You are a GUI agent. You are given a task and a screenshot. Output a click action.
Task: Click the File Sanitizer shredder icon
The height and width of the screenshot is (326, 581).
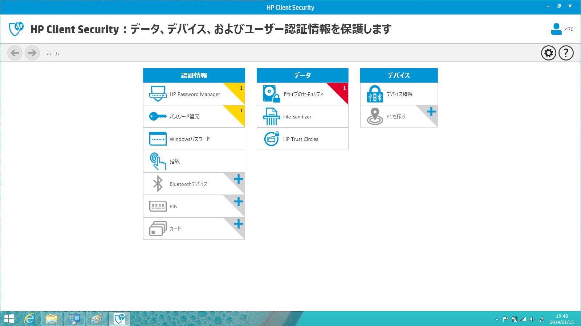pyautogui.click(x=271, y=116)
